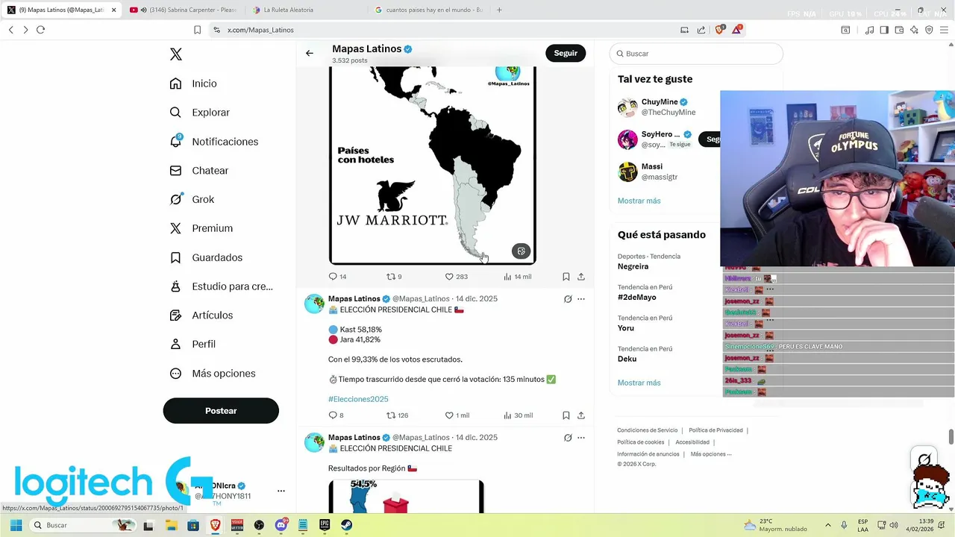Expand Más opciones in footer links

pos(711,454)
